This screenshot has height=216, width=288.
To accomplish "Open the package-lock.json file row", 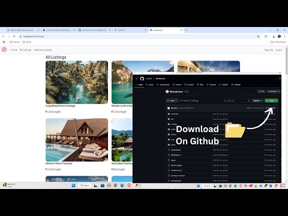I will click(x=222, y=176).
